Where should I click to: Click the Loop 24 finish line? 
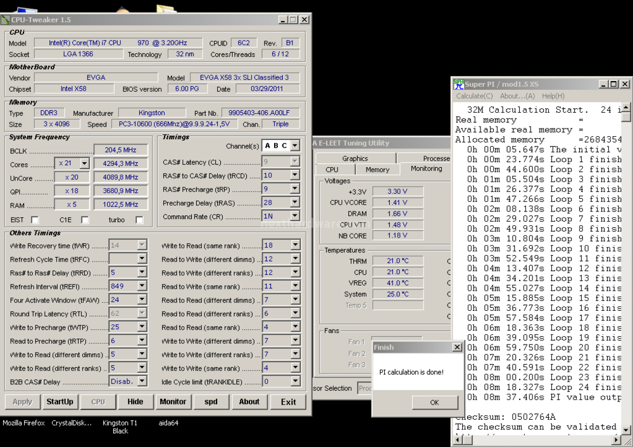coord(544,387)
